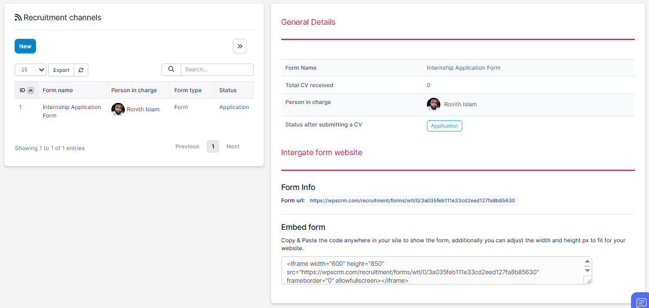Click the refresh table icon
Screen dimensions: 649x308
click(x=81, y=70)
